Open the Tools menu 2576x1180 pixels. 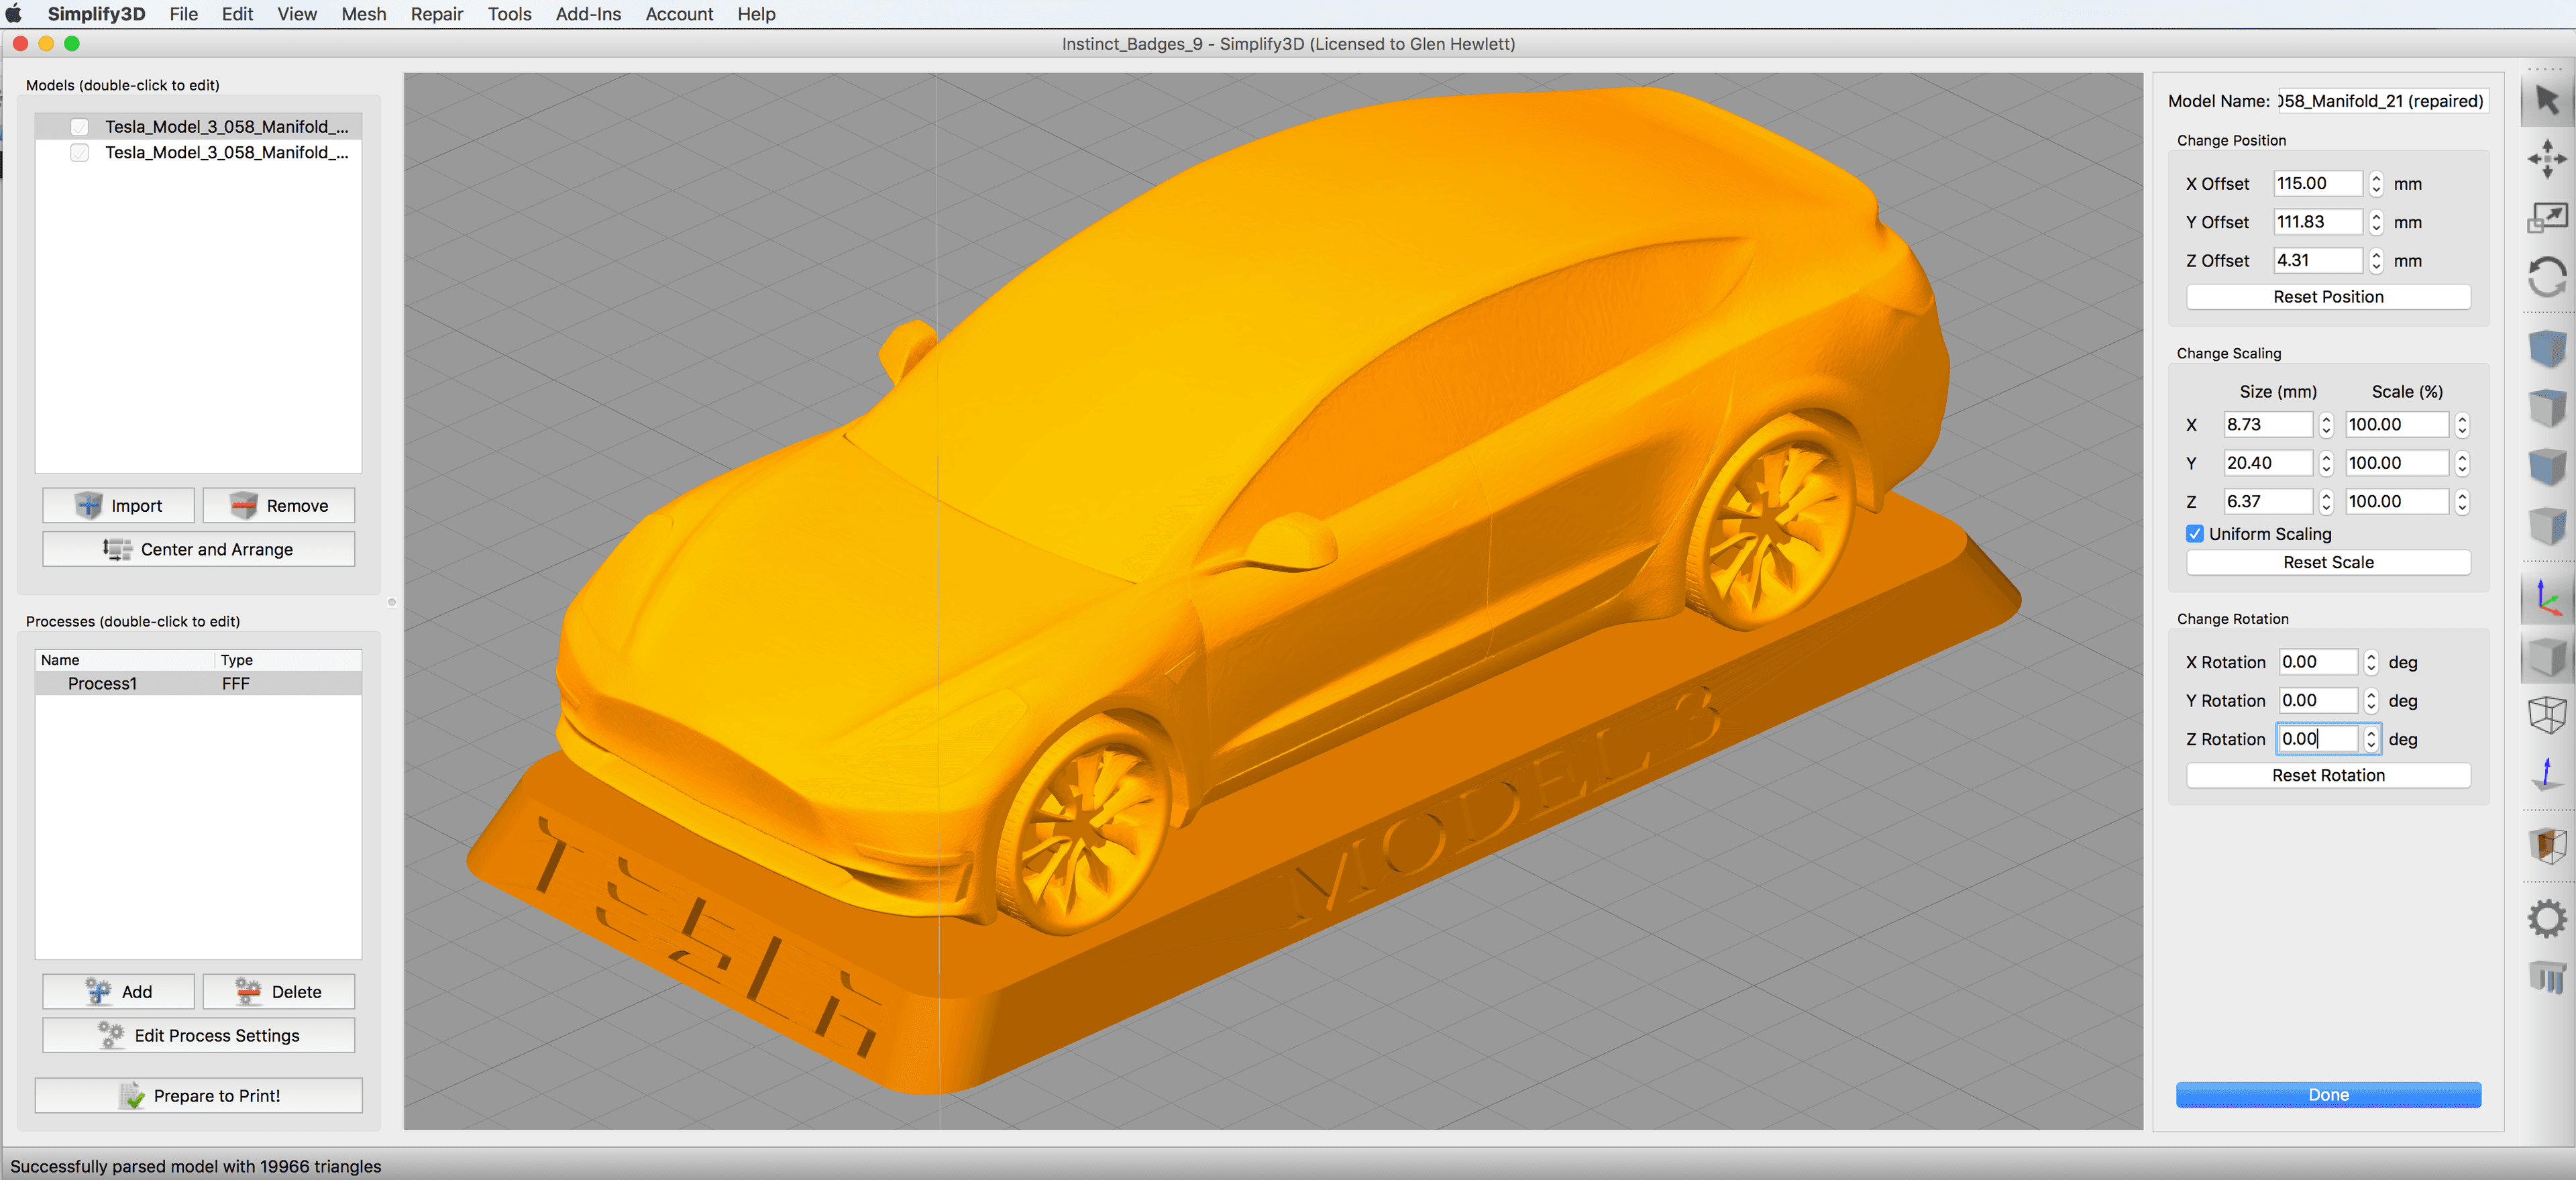point(509,14)
